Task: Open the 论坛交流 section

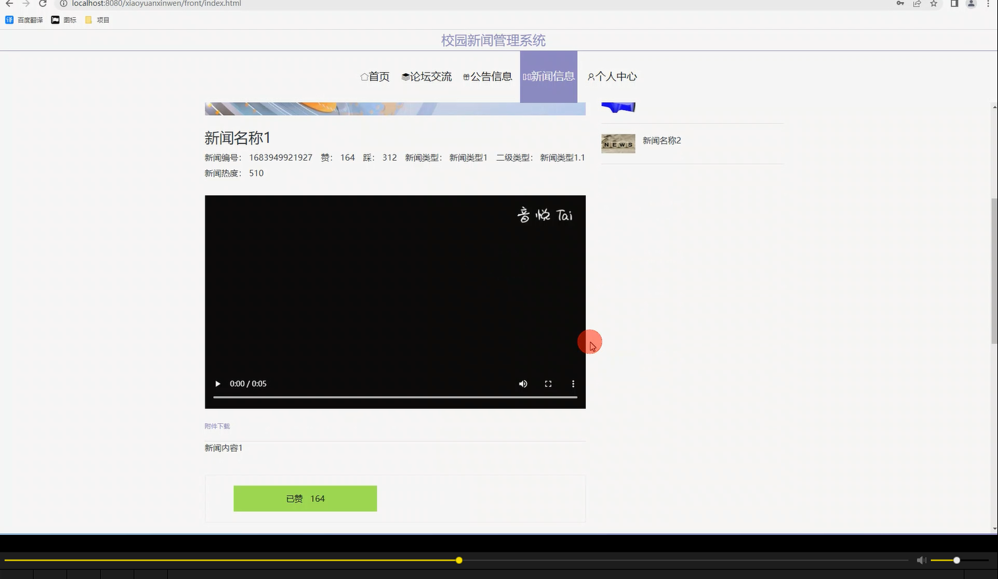Action: tap(426, 76)
